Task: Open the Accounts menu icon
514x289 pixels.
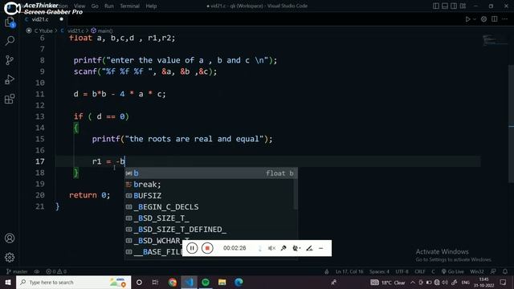Action: [10, 238]
